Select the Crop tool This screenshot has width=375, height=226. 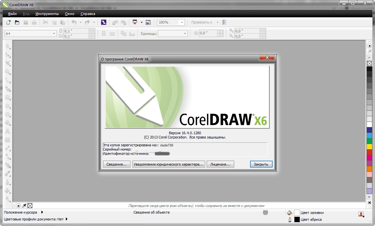(7, 63)
